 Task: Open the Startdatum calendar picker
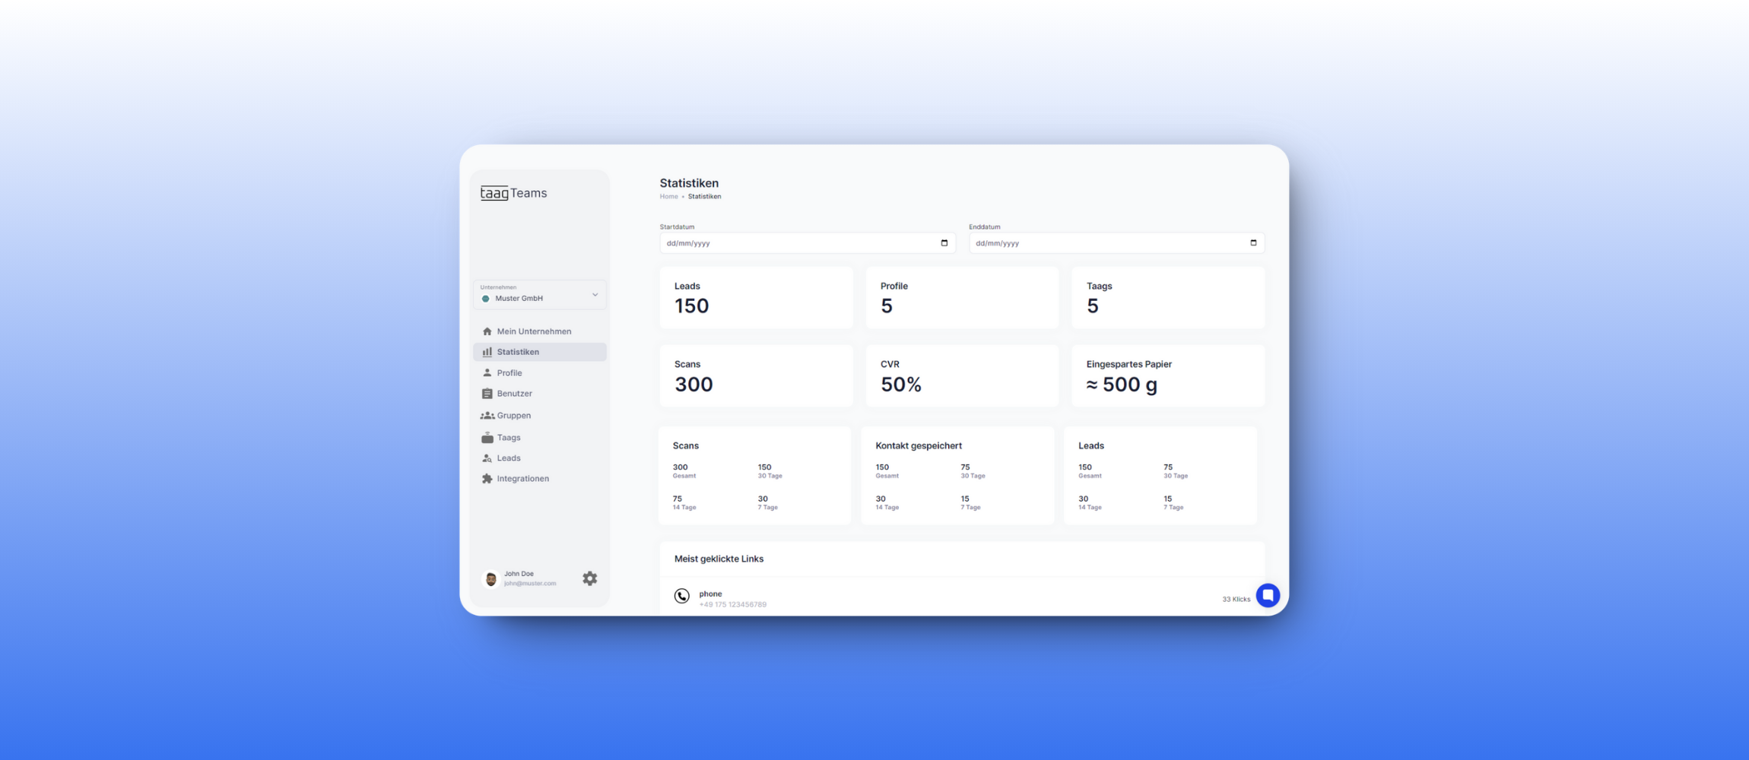(944, 243)
